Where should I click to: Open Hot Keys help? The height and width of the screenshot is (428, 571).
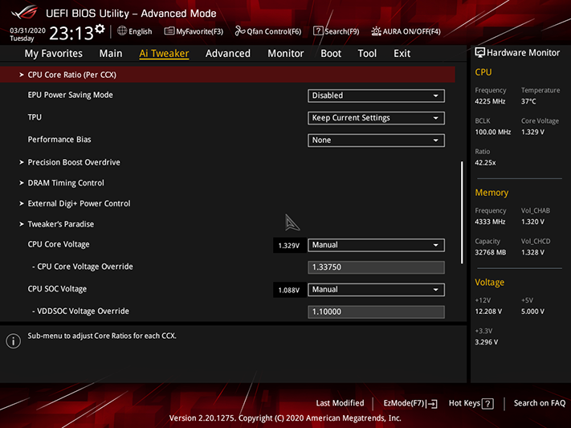[x=471, y=403]
